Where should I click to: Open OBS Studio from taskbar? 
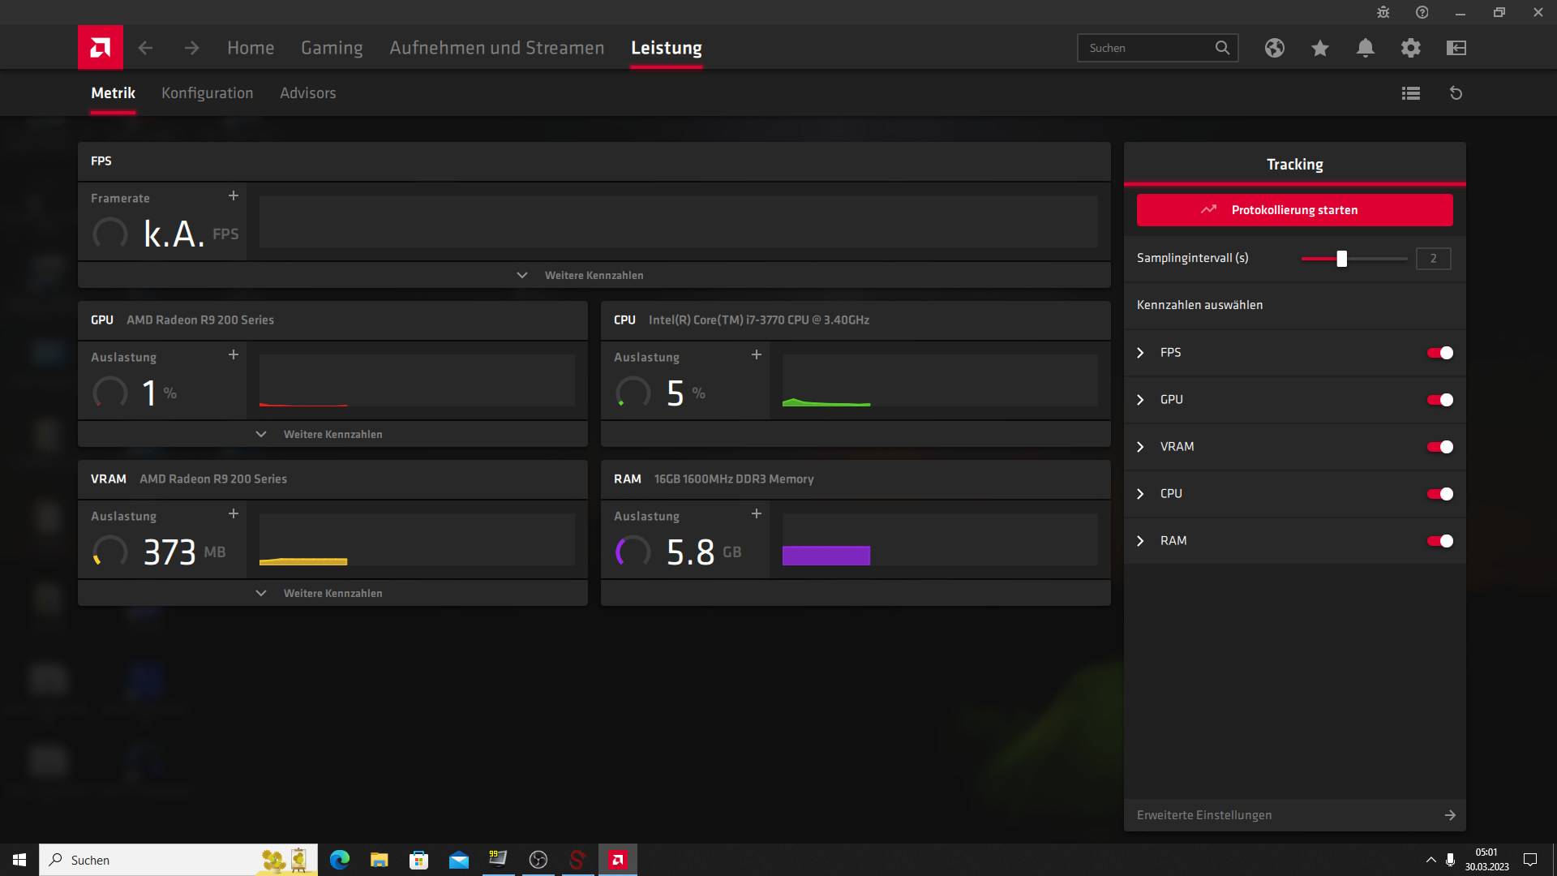(538, 860)
